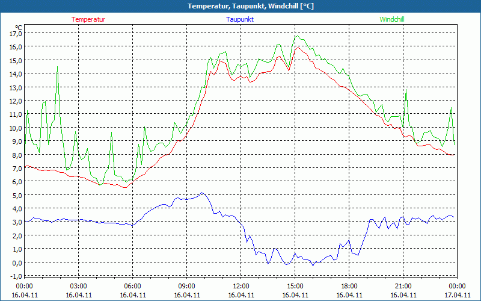Click the red Temperatur legend label
Image resolution: width=481 pixels, height=301 pixels.
click(x=88, y=19)
